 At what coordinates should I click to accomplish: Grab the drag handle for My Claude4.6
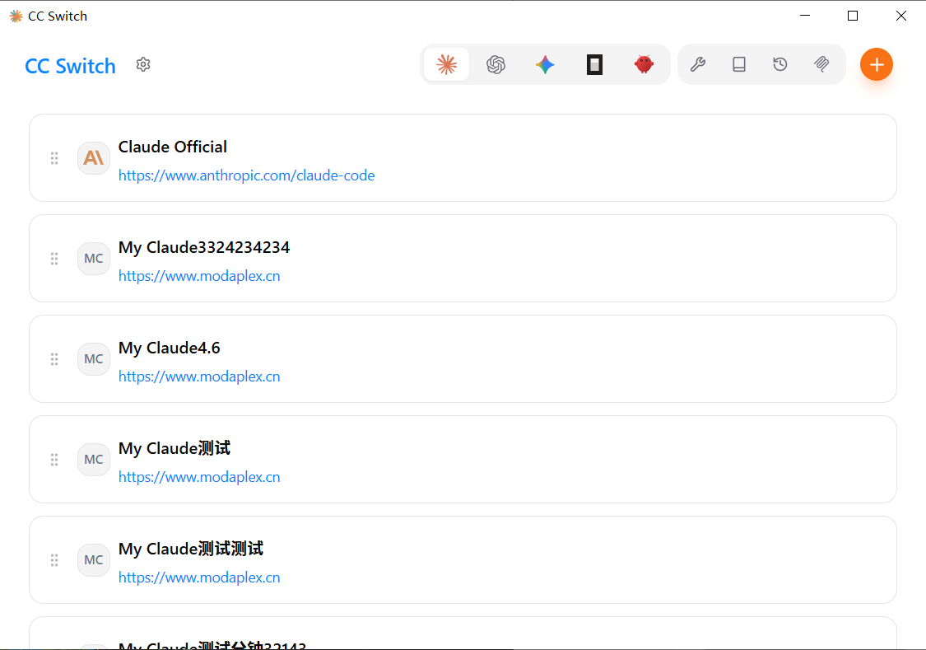[54, 358]
